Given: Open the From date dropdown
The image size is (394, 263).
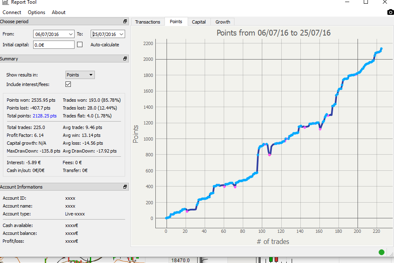Looking at the screenshot, I should point(70,34).
